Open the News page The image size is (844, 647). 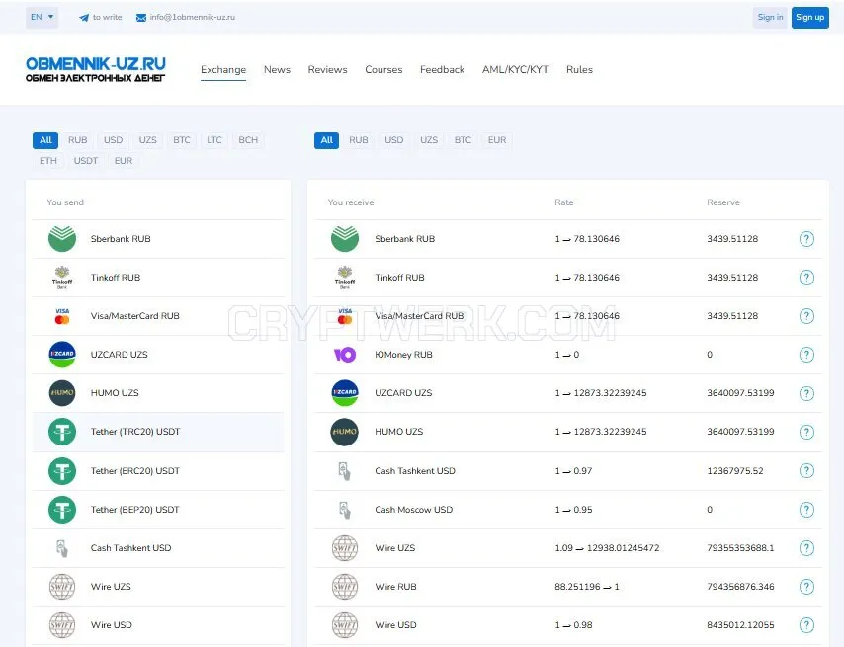tap(277, 70)
